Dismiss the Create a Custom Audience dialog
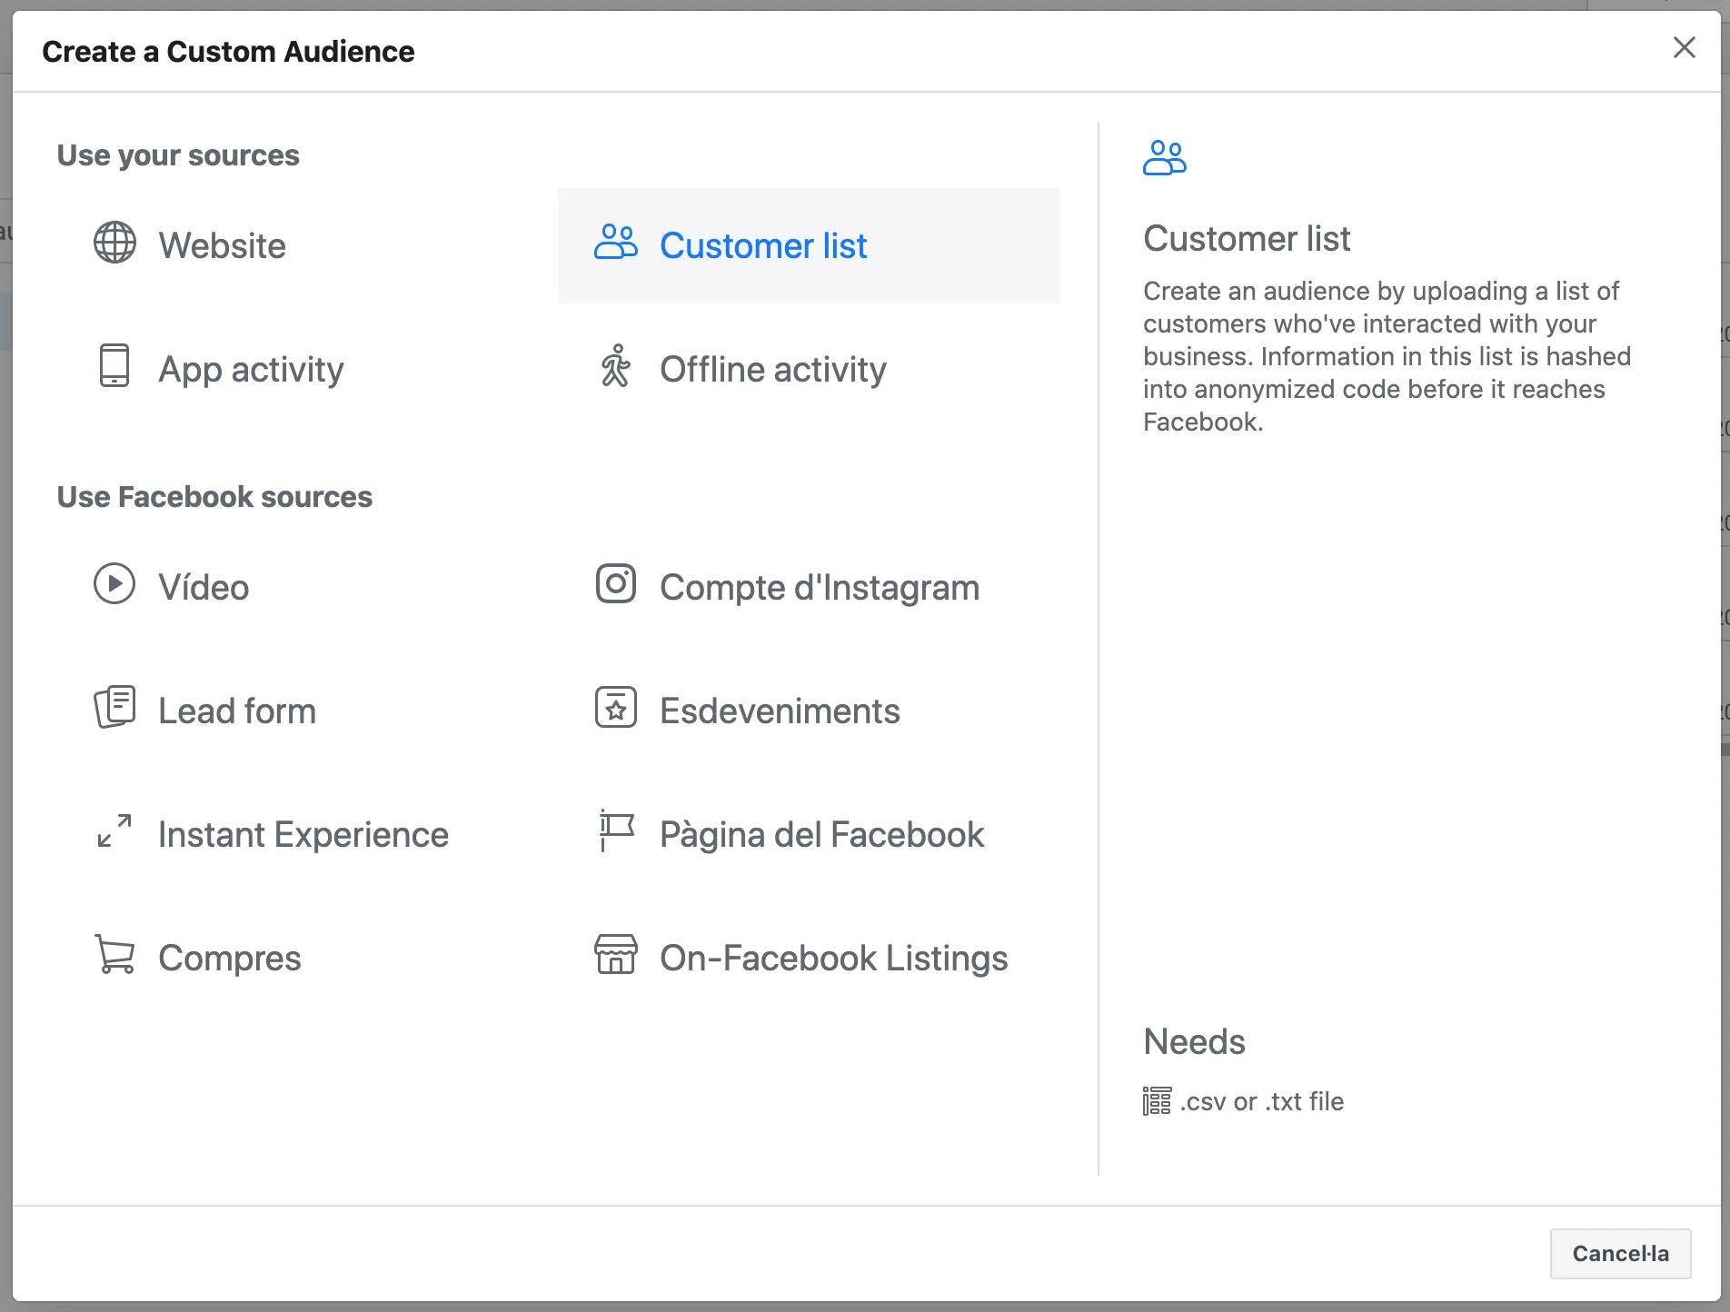Image resolution: width=1730 pixels, height=1312 pixels. point(1684,47)
